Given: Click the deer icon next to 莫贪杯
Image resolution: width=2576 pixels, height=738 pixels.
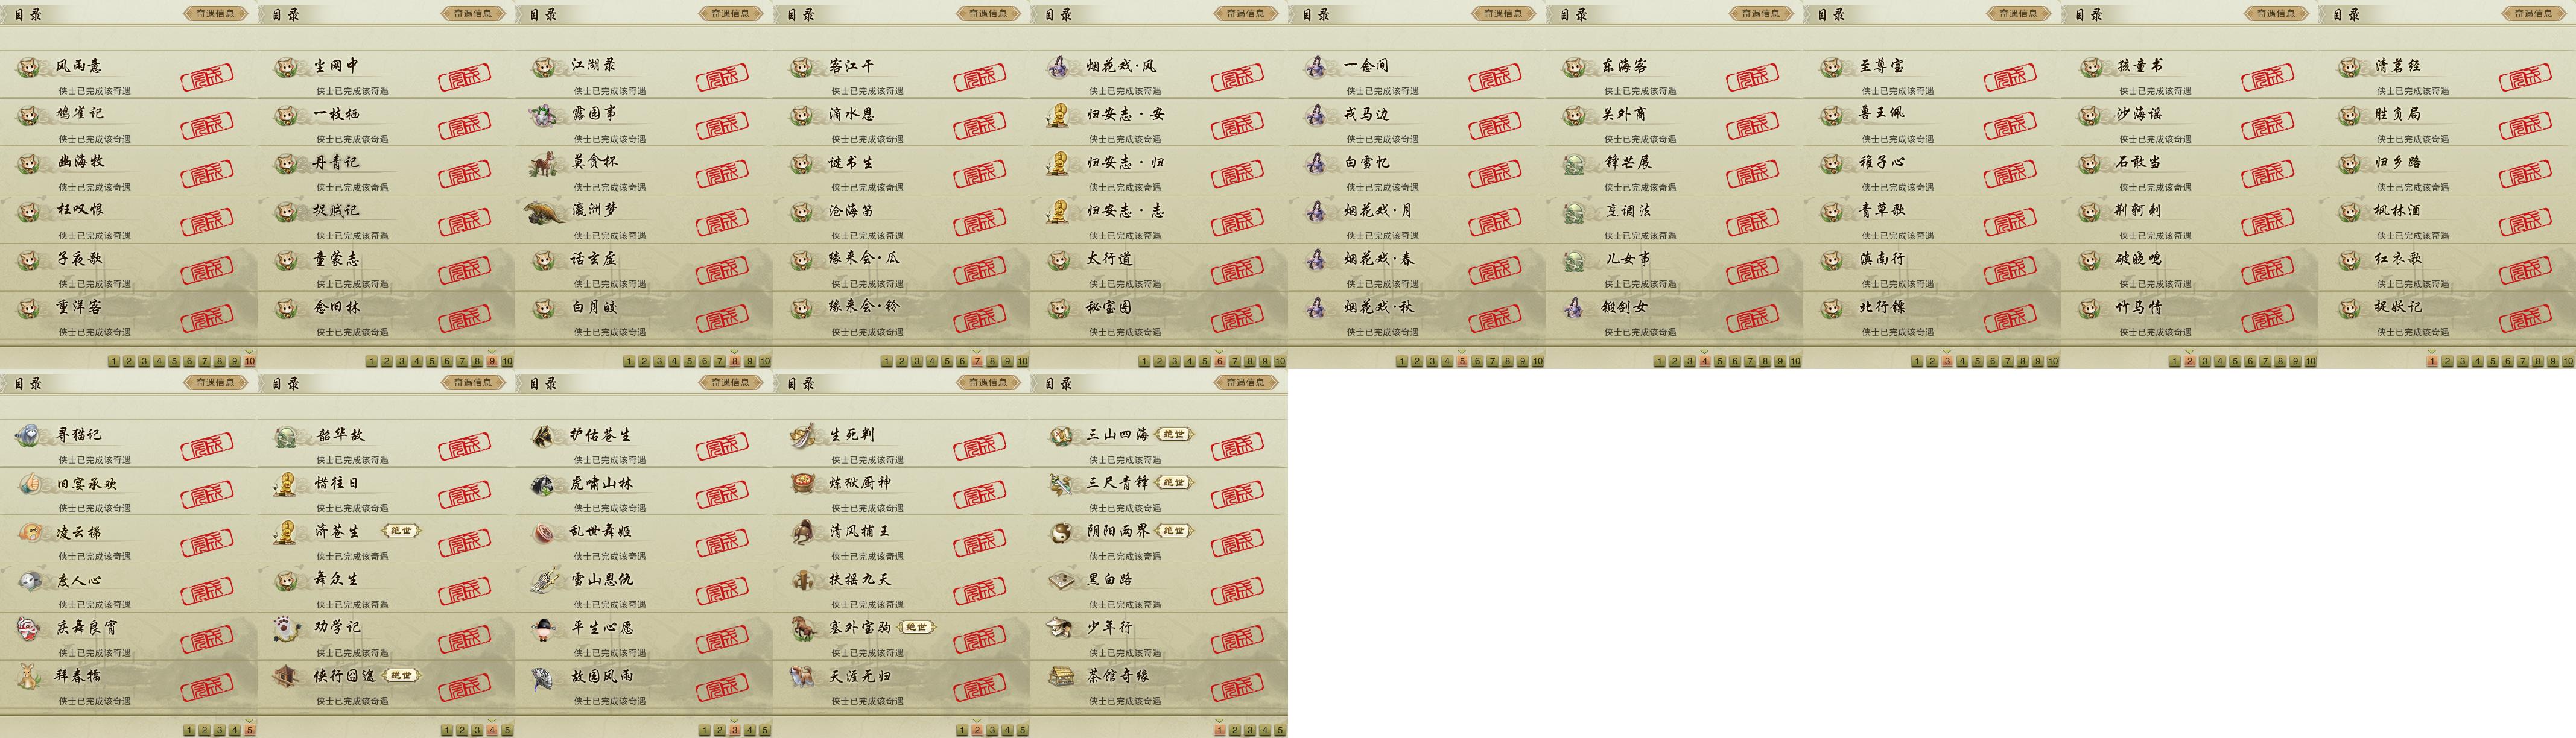Looking at the screenshot, I should (x=544, y=162).
